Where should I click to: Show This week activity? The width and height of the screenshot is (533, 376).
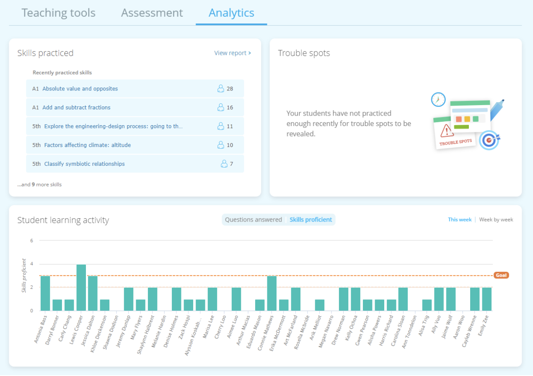point(459,220)
